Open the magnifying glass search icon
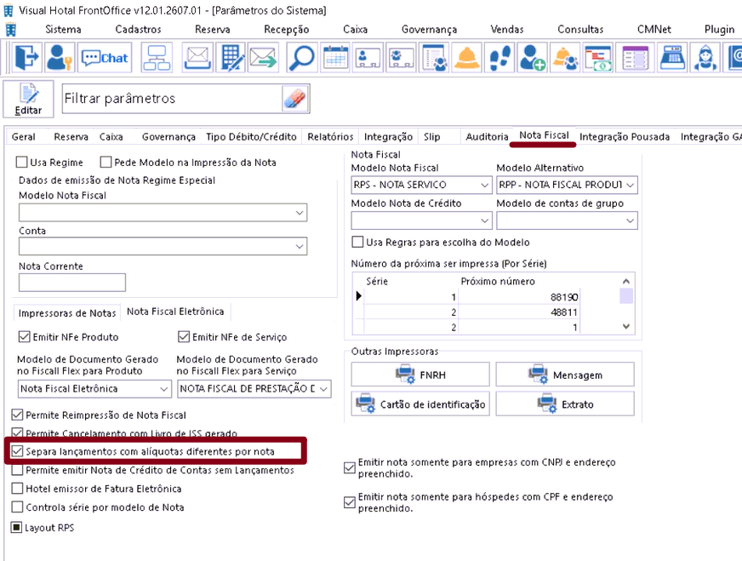Viewport: 742px width, 561px height. (301, 57)
